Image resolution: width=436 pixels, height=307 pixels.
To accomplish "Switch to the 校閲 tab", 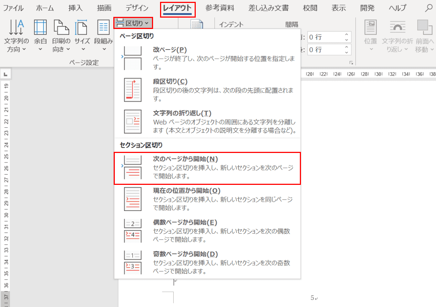I will tap(310, 8).
